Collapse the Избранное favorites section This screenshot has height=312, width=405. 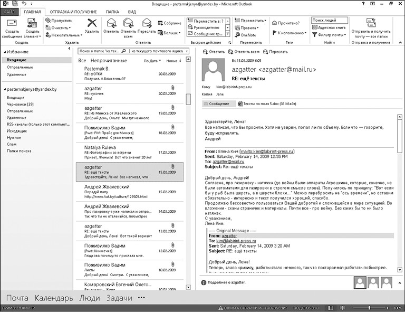coord(4,52)
